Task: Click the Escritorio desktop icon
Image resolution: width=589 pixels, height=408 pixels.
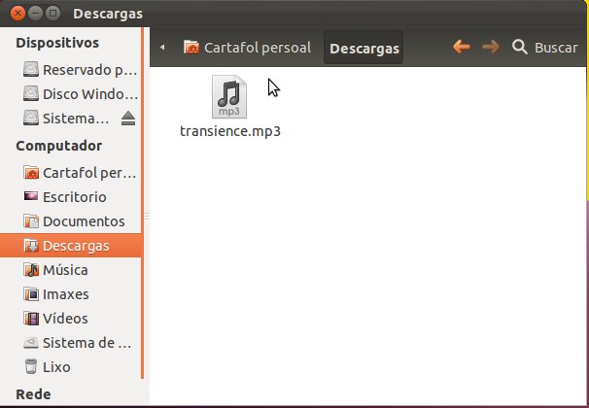Action: pos(31,196)
